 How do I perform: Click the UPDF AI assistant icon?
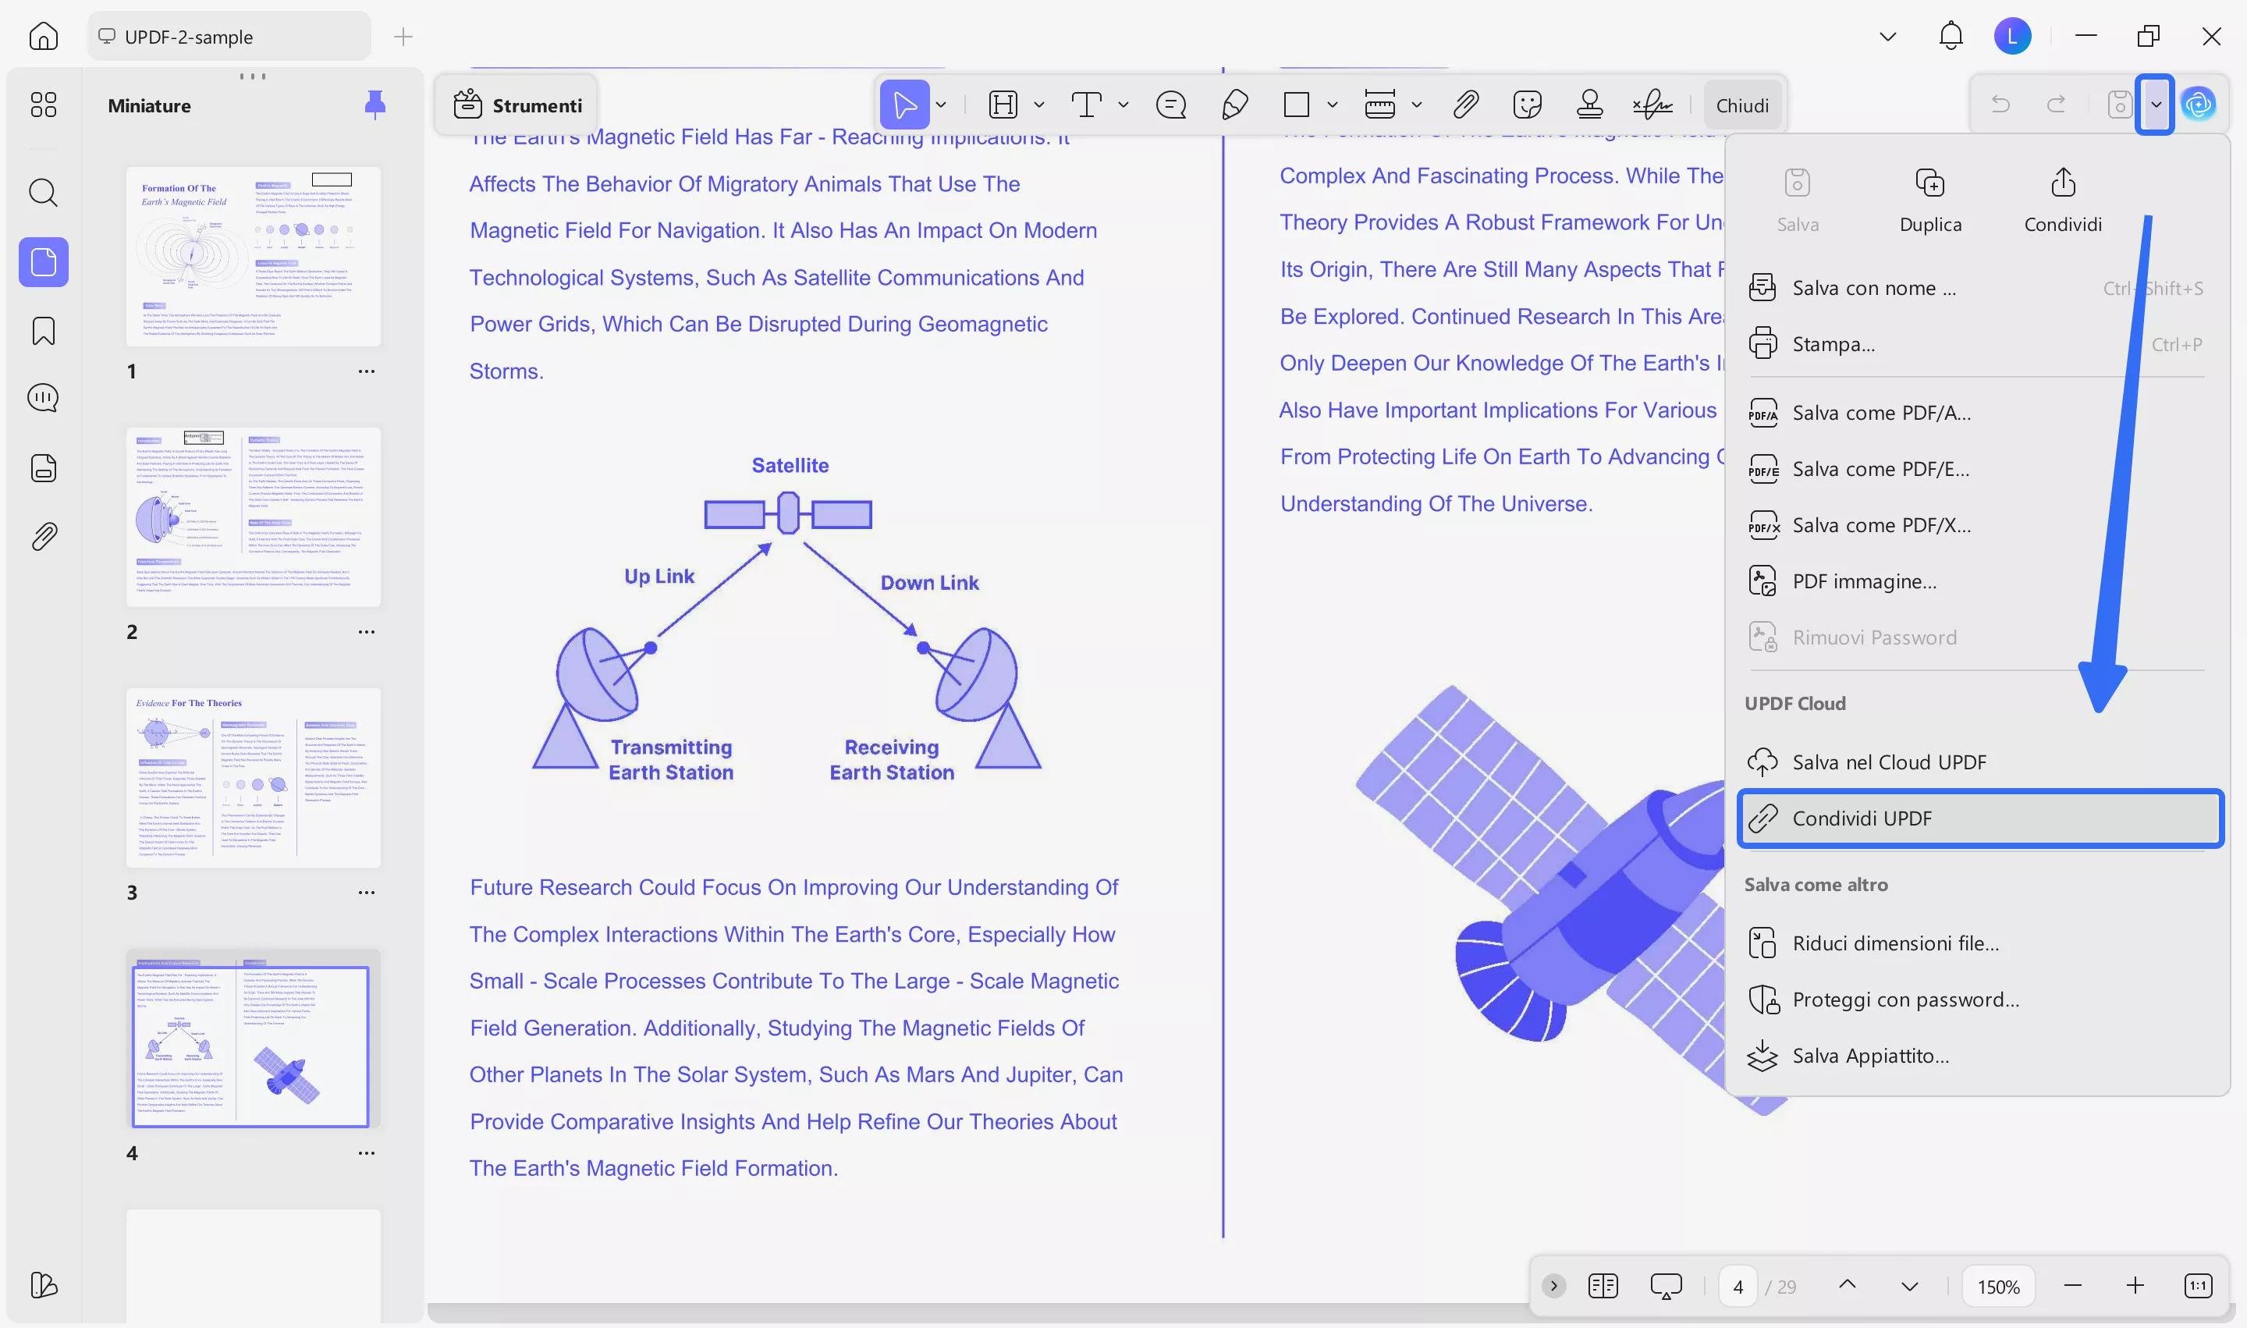click(2198, 105)
